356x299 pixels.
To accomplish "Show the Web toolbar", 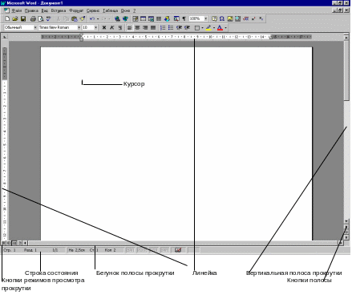I will pyautogui.click(x=125, y=18).
